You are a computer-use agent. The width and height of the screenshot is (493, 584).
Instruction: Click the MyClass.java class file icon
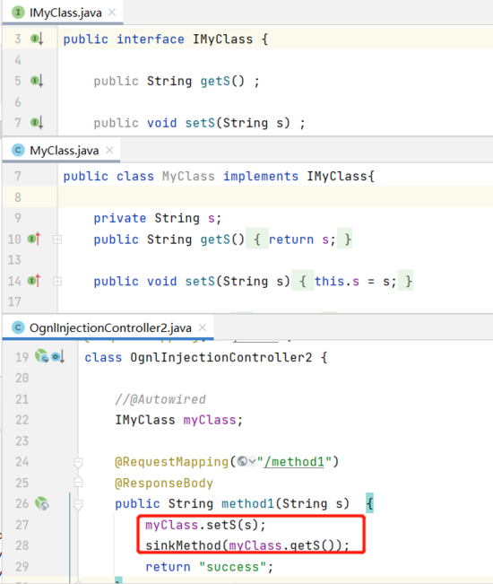(x=18, y=151)
